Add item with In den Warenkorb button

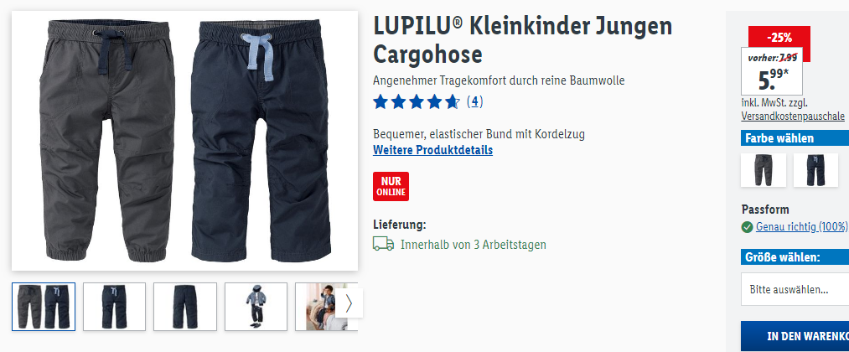795,336
